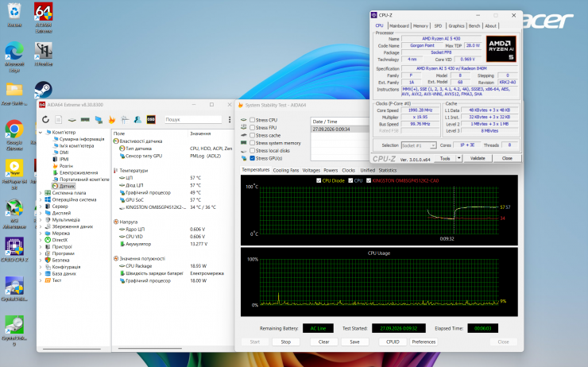Click the Stop button

286,342
